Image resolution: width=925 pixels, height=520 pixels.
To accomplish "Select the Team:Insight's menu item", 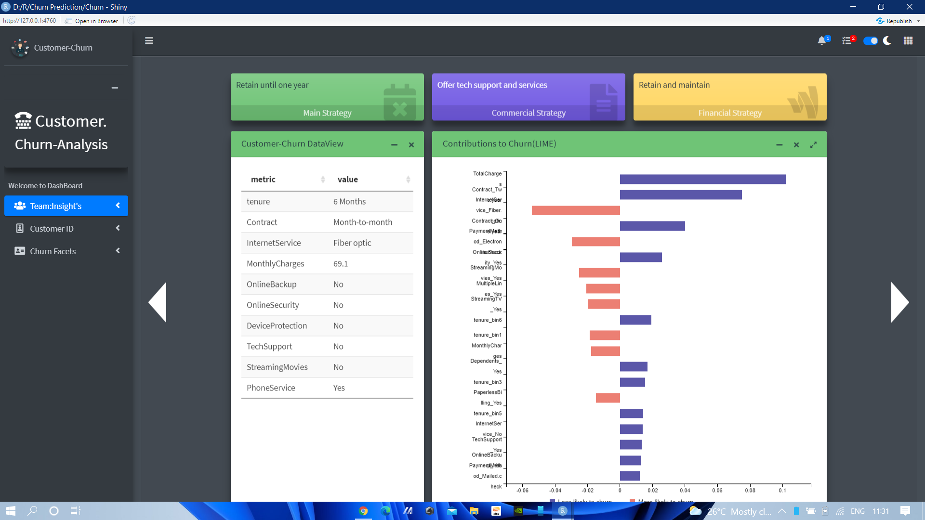I will tap(66, 206).
